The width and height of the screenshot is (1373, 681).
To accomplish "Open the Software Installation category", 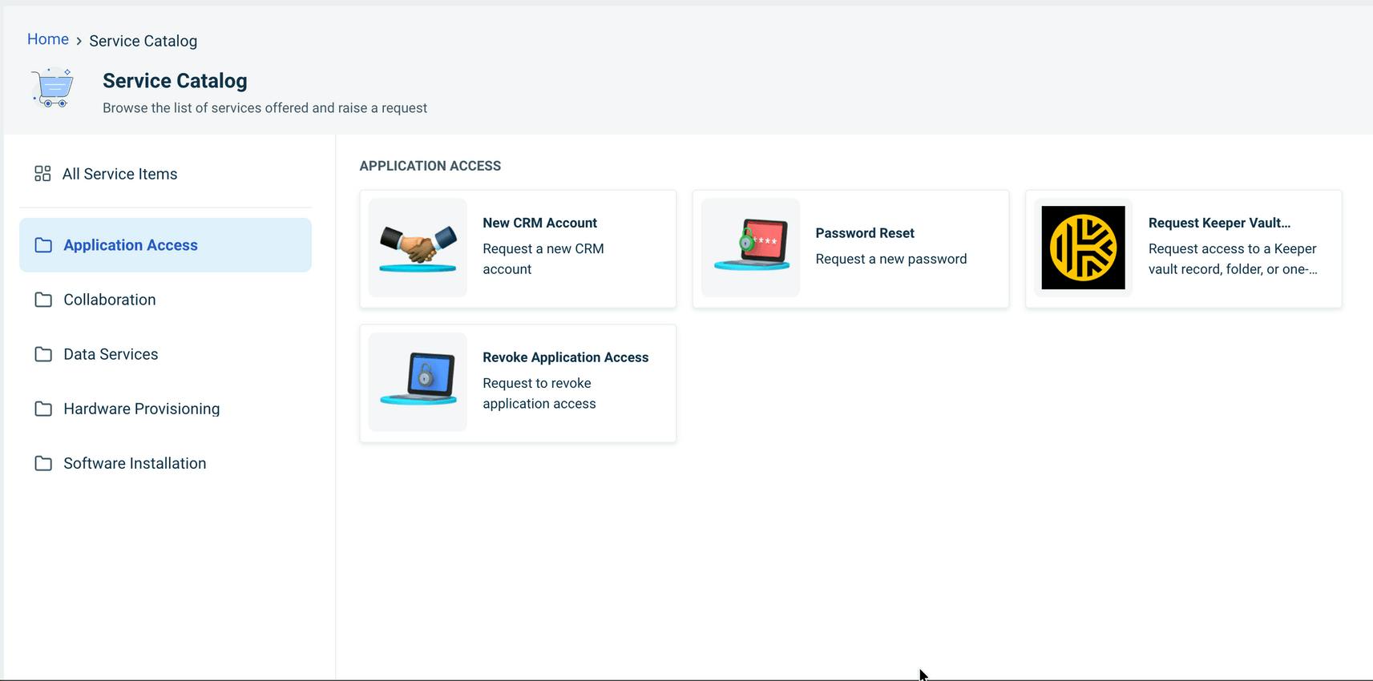I will [x=165, y=463].
